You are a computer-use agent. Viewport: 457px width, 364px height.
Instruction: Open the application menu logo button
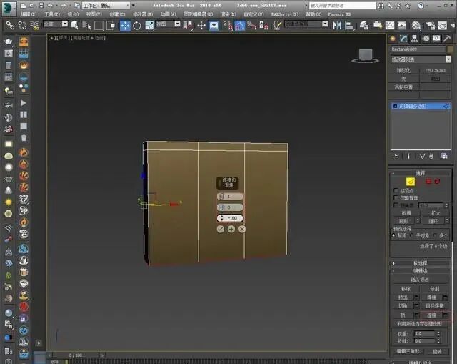pos(9,8)
